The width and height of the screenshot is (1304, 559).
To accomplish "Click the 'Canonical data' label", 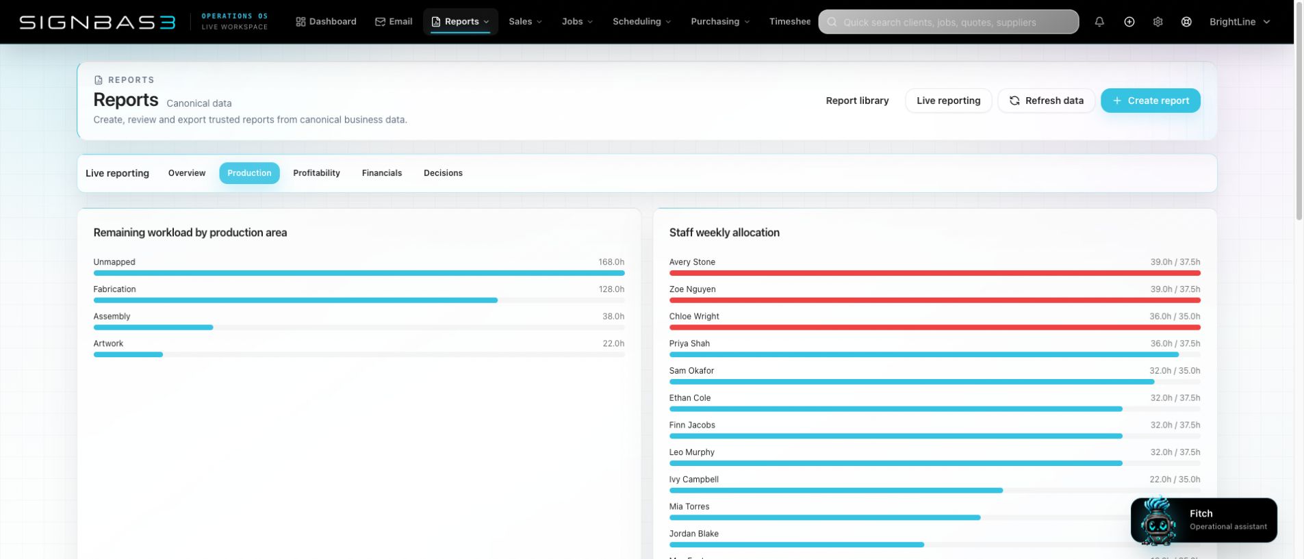I will coord(199,103).
